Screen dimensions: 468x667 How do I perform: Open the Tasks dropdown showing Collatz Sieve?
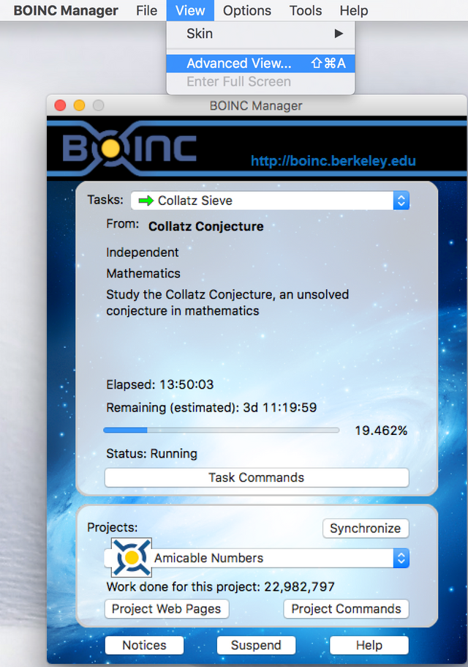pos(270,201)
